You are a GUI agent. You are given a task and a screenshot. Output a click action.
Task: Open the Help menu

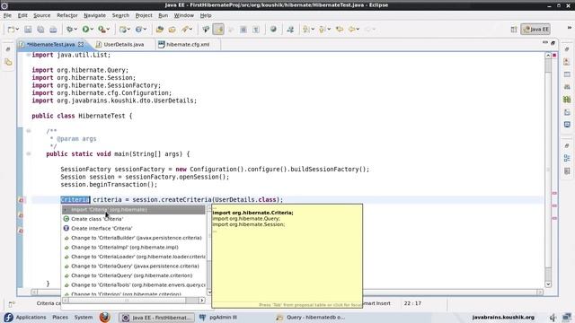[206, 15]
